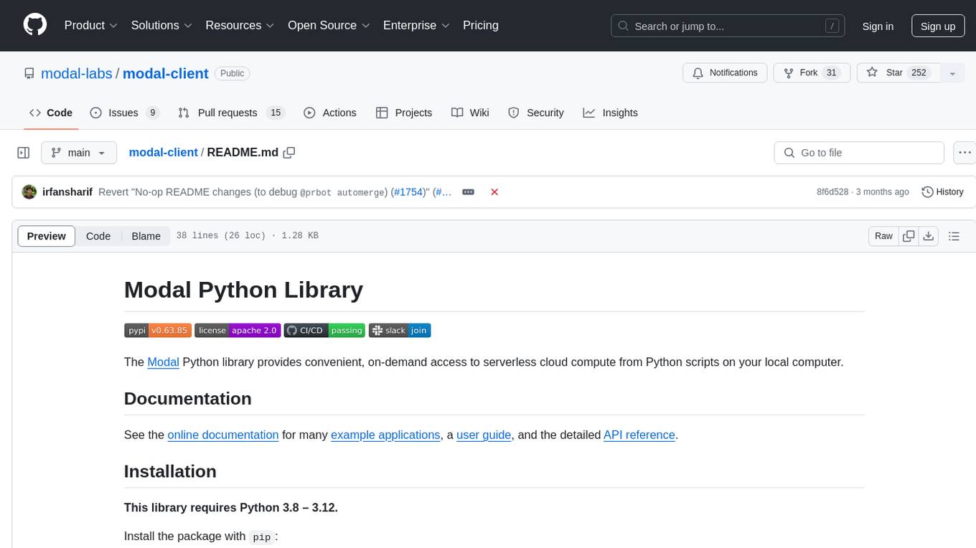976x548 pixels.
Task: Click the Installation heading
Action: 170,471
